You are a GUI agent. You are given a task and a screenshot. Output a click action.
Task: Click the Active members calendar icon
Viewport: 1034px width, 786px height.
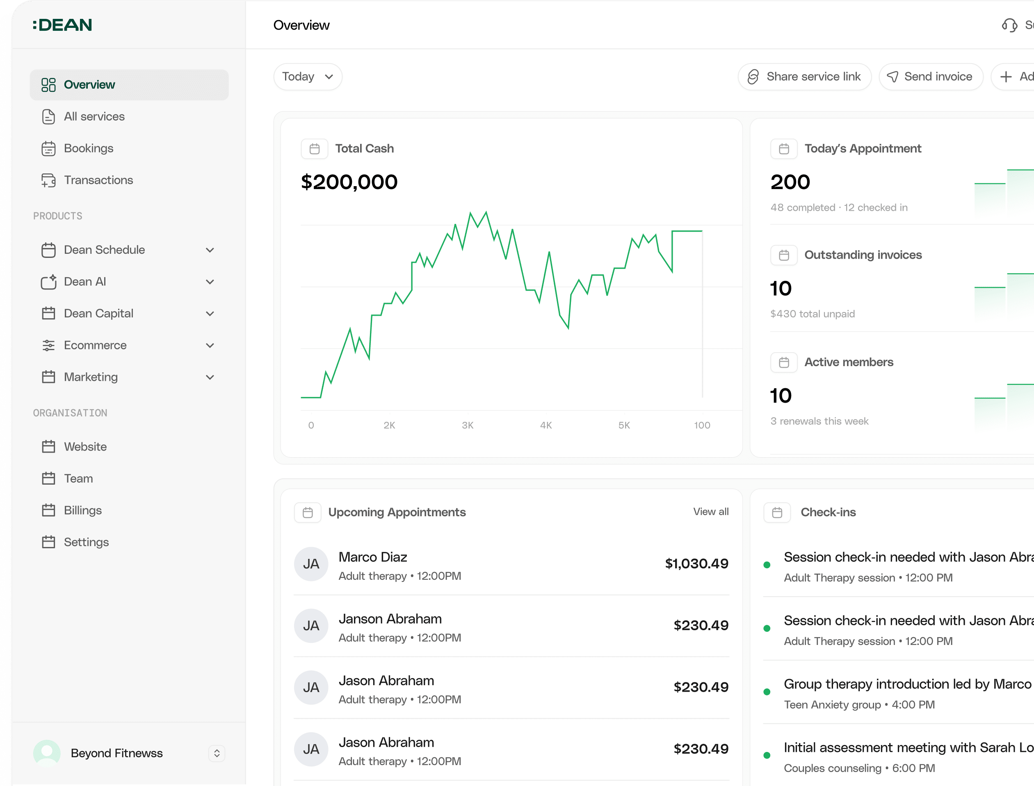click(x=784, y=362)
